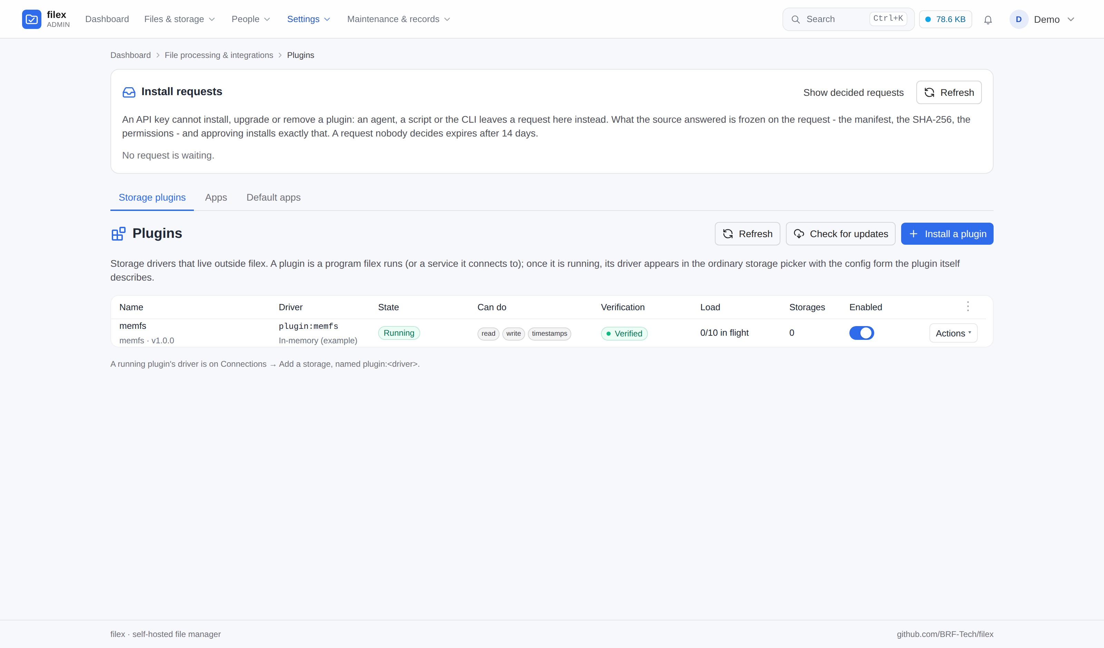Click the Dashboard breadcrumb link
The image size is (1104, 648).
(130, 55)
